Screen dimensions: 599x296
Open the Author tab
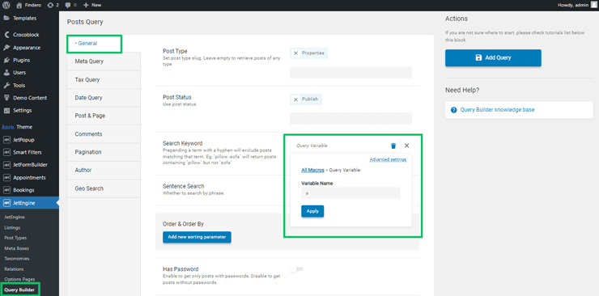coord(104,170)
